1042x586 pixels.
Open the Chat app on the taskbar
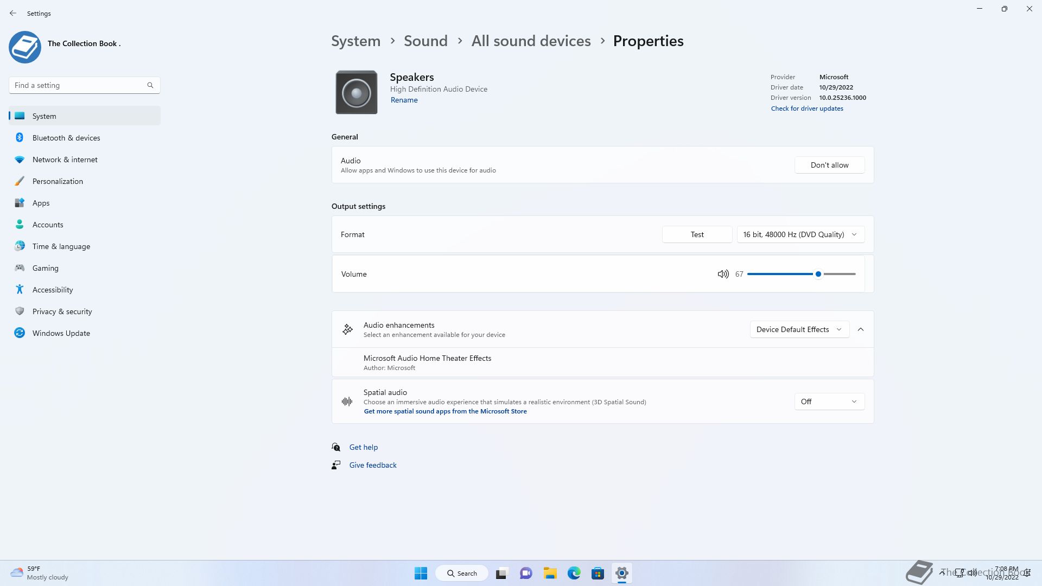pyautogui.click(x=526, y=573)
